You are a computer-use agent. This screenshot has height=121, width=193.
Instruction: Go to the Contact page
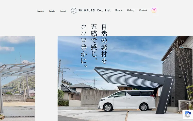click(143, 10)
